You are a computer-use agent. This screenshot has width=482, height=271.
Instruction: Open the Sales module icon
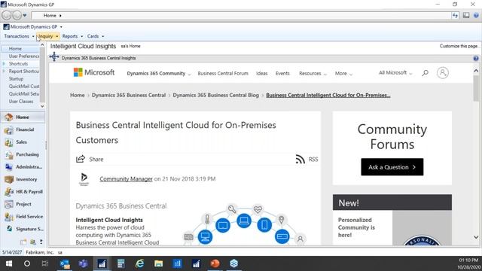pos(8,142)
